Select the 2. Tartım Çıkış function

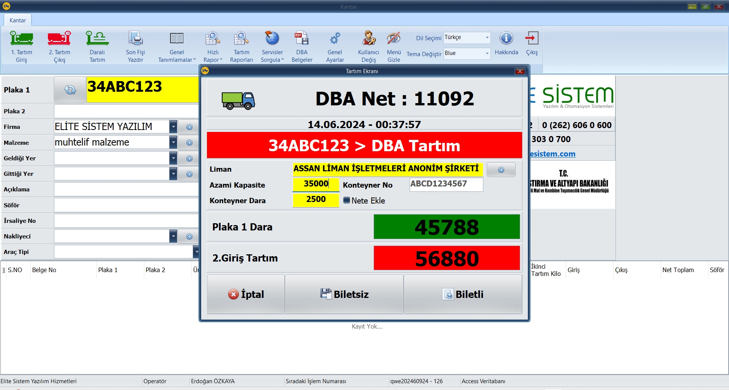click(59, 45)
